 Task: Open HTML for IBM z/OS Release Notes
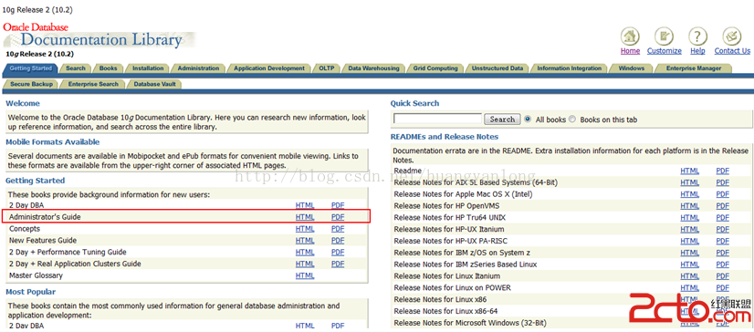[689, 253]
